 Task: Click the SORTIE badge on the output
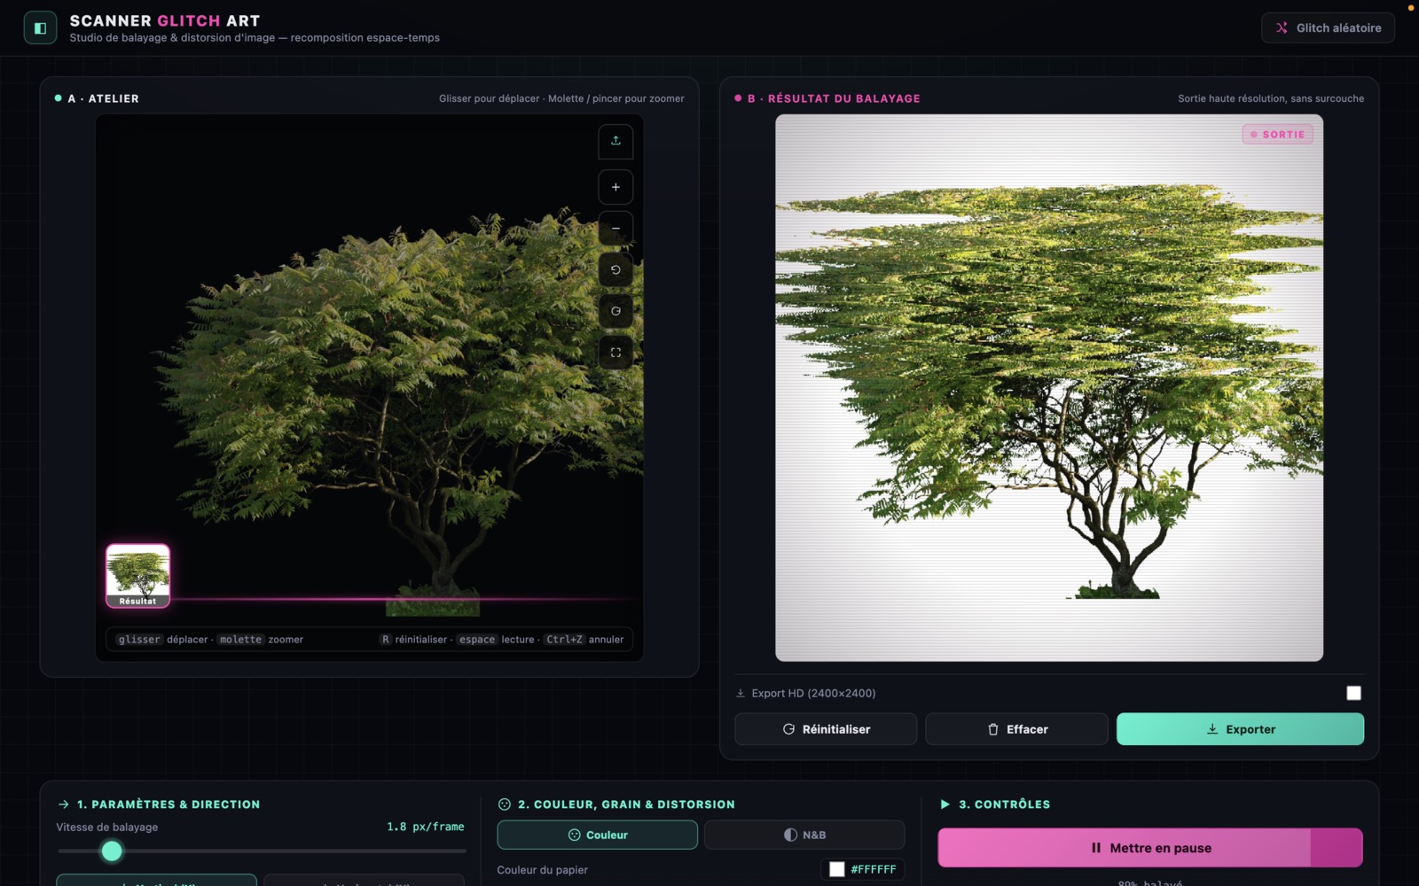pyautogui.click(x=1277, y=135)
